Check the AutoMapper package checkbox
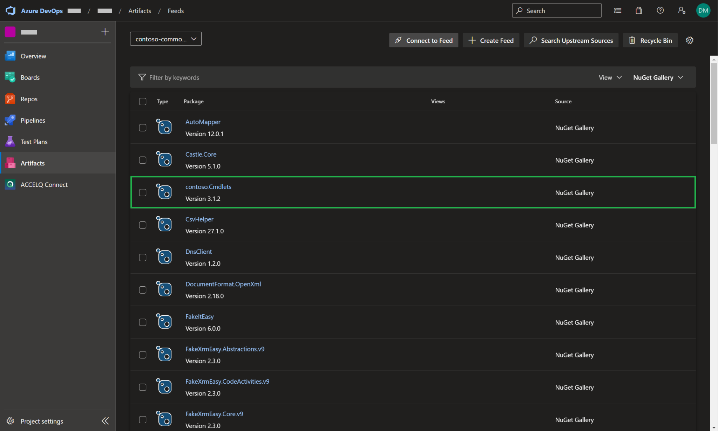Screen dimensions: 718x431 142,128
